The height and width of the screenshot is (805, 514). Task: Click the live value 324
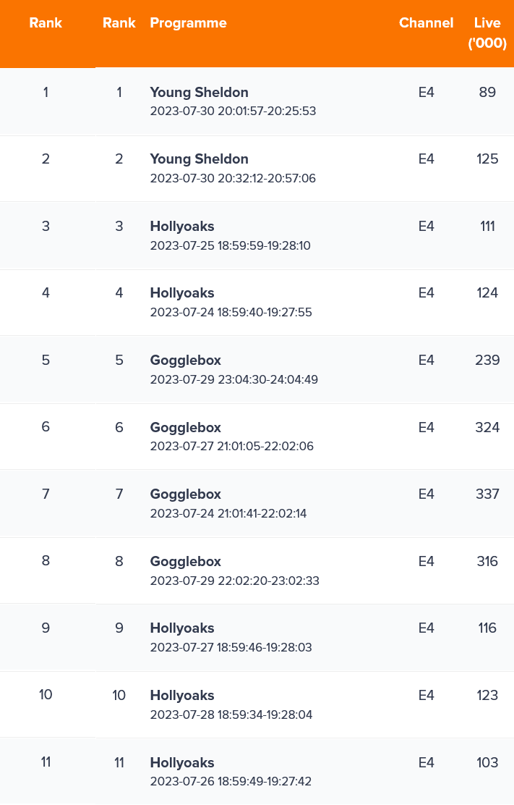(487, 427)
